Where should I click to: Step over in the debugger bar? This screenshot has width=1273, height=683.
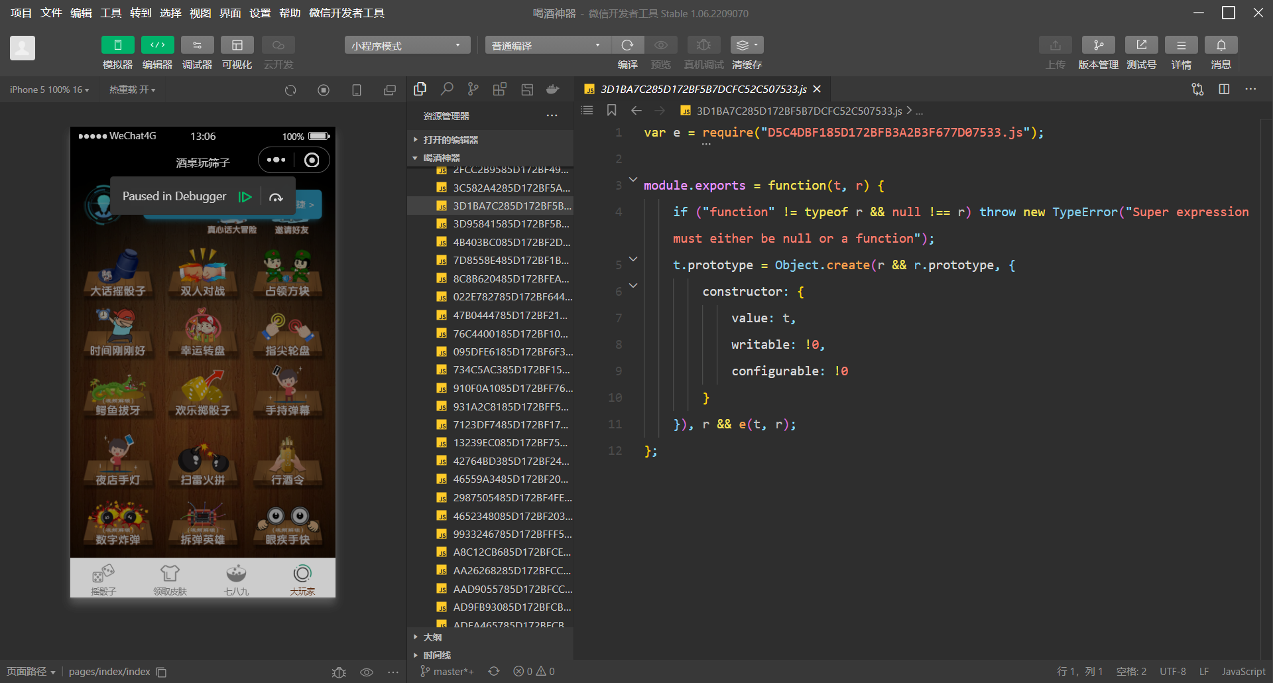point(276,196)
